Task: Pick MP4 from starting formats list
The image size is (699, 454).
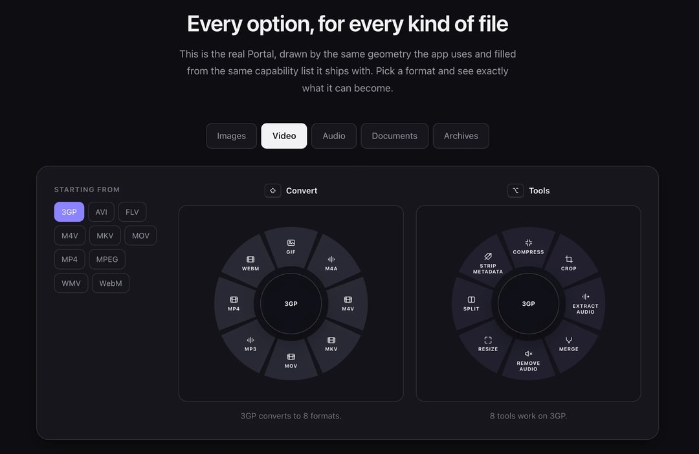Action: tap(69, 259)
